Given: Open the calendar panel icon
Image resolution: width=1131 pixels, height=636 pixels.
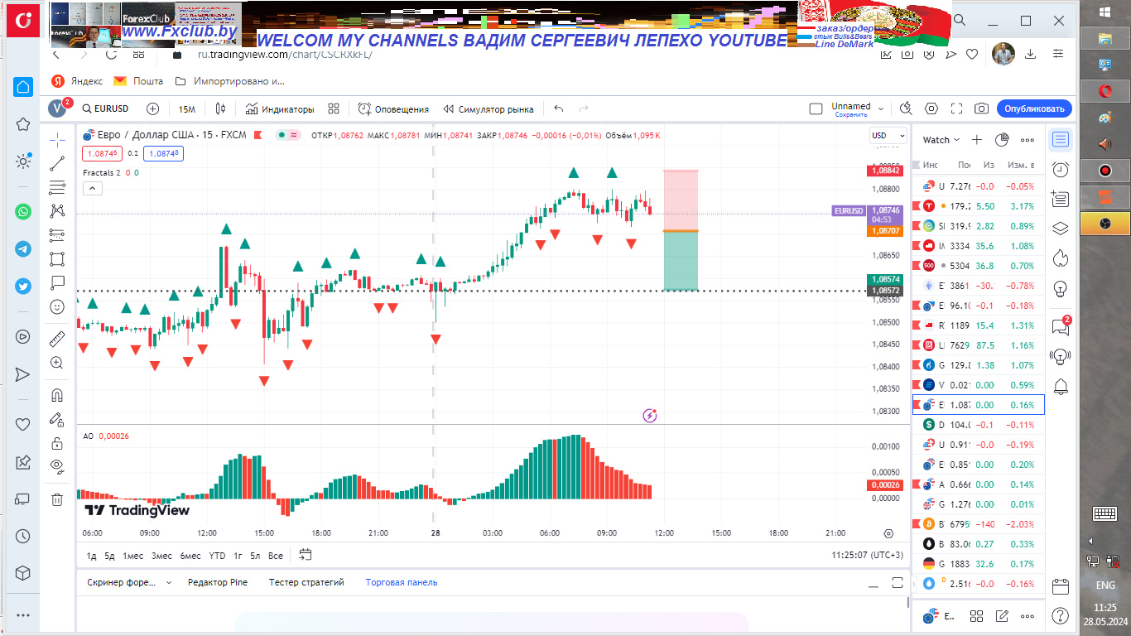Looking at the screenshot, I should point(1060,586).
